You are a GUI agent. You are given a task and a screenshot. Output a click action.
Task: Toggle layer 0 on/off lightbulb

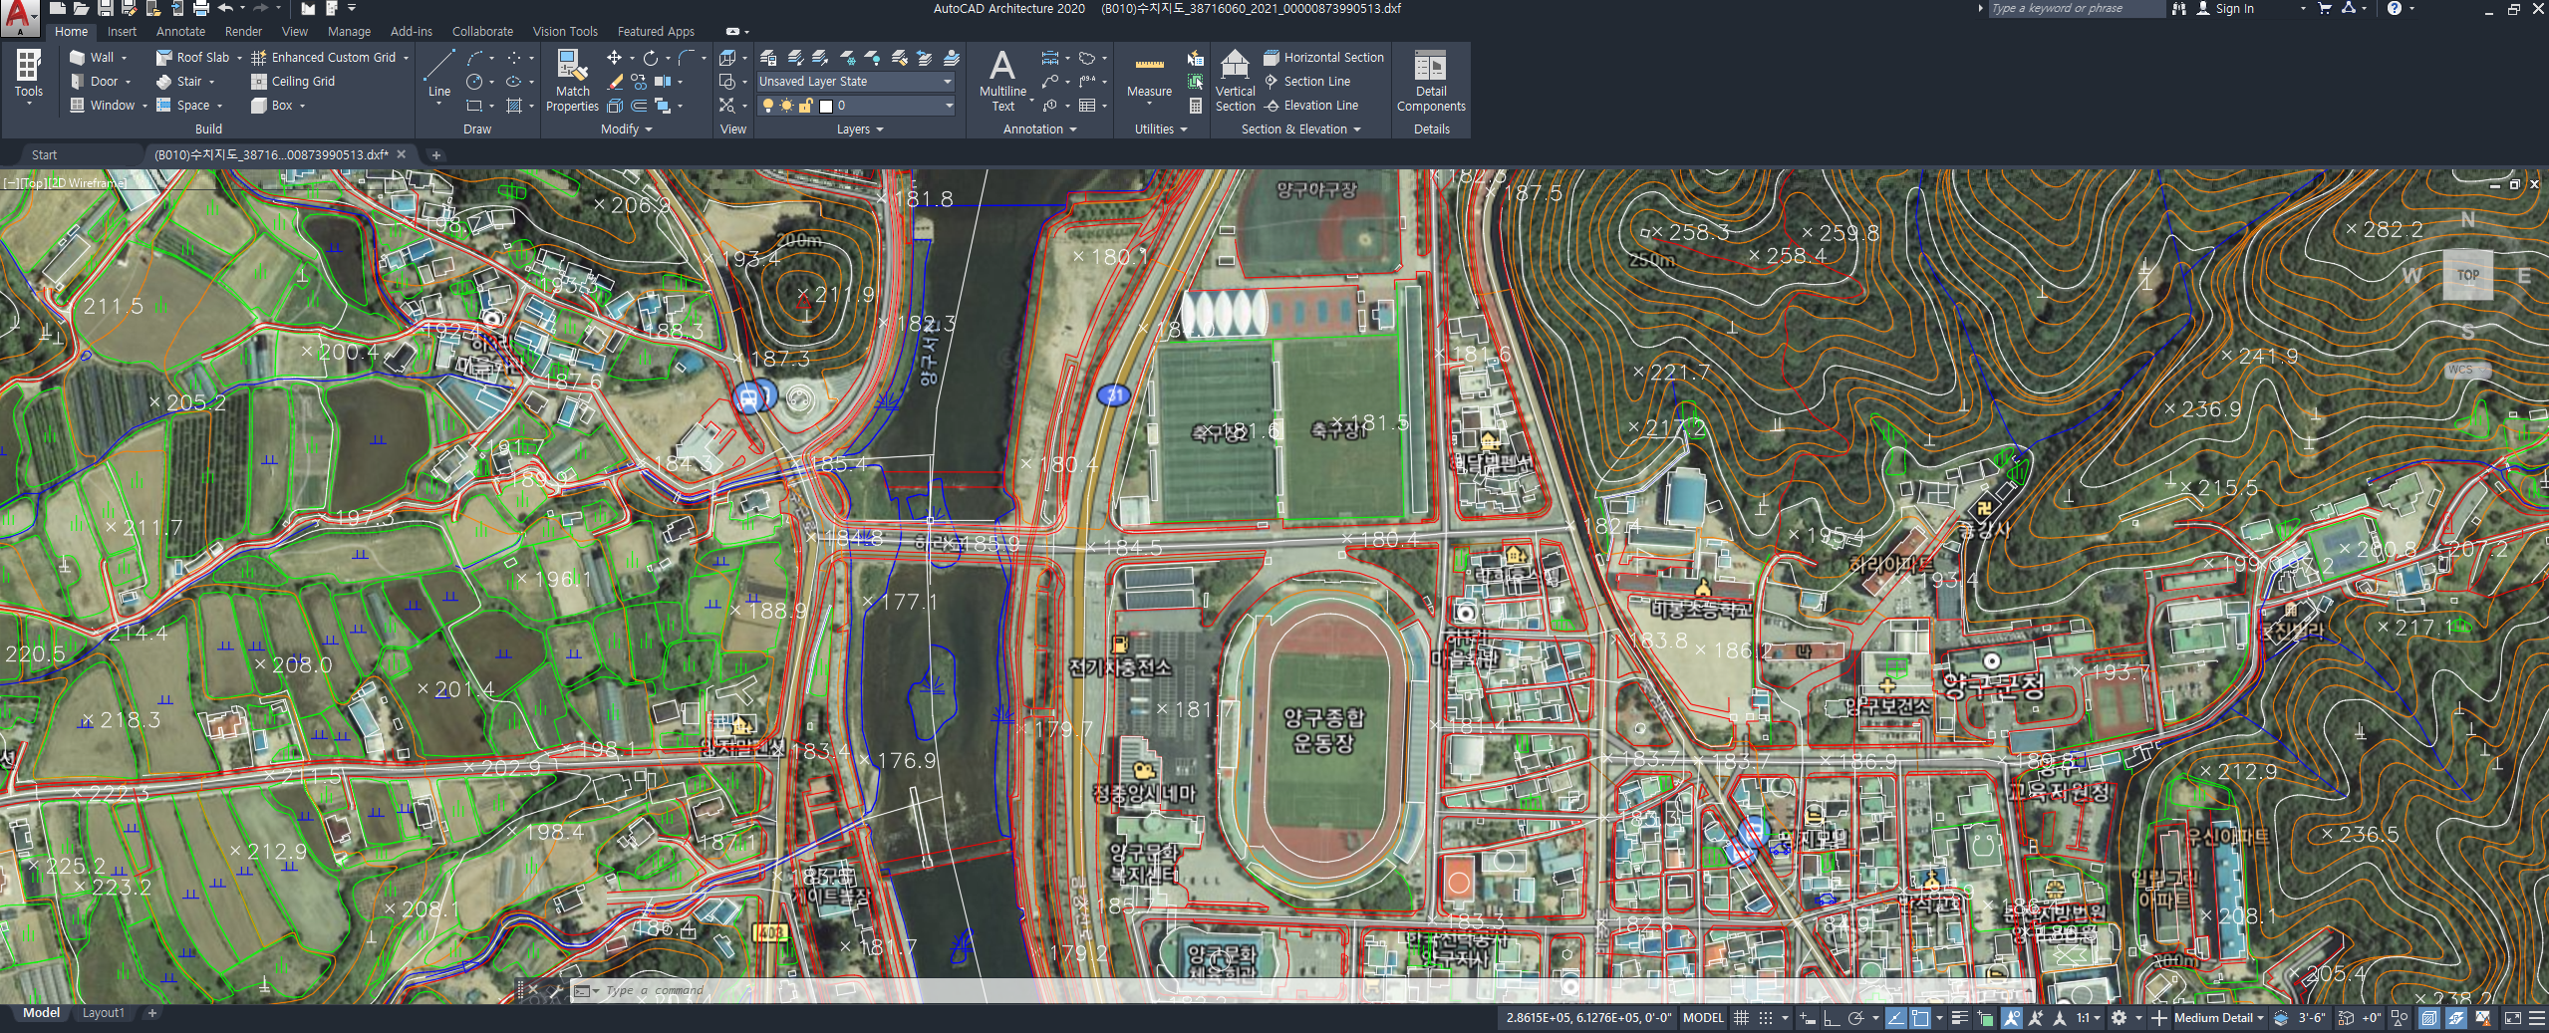click(x=767, y=106)
